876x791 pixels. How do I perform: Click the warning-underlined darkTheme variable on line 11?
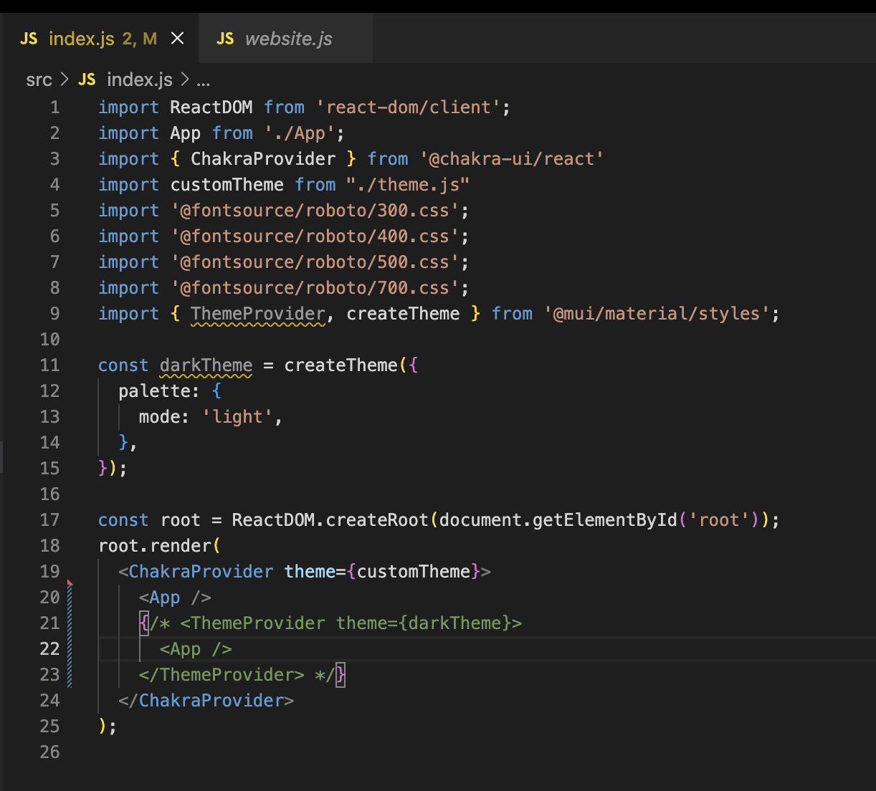[206, 365]
